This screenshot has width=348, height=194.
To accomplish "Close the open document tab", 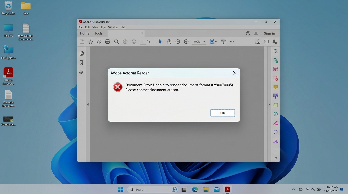I will click(142, 33).
